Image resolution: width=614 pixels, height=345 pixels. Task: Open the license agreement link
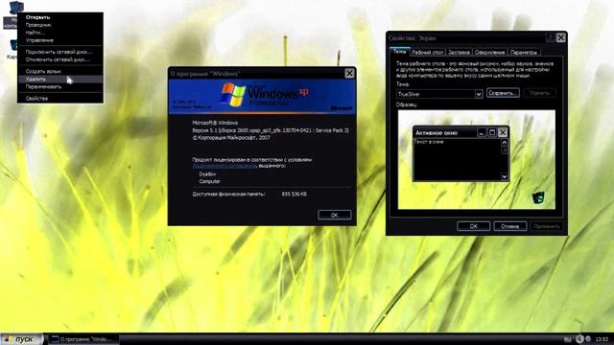point(224,166)
